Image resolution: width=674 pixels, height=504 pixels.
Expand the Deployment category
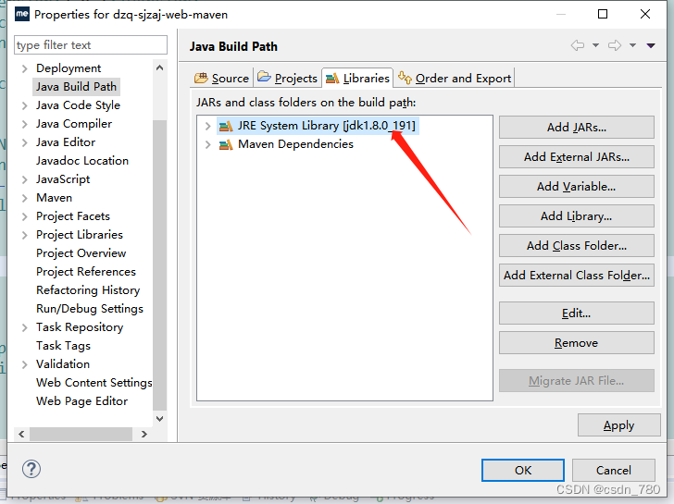[24, 68]
